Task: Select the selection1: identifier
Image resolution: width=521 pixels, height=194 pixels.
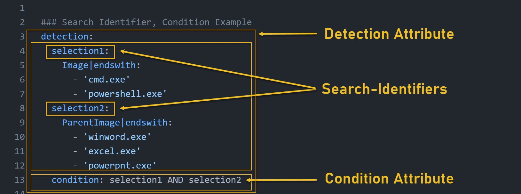Action: (x=80, y=51)
